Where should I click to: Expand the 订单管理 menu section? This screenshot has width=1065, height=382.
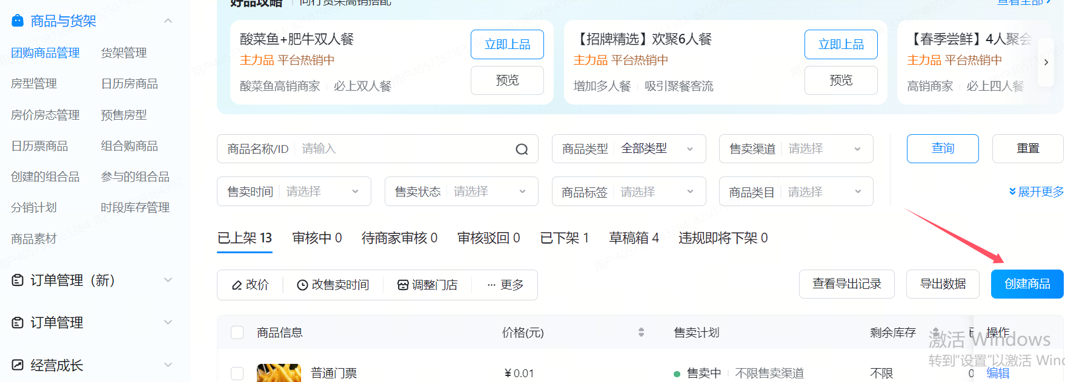pyautogui.click(x=168, y=322)
